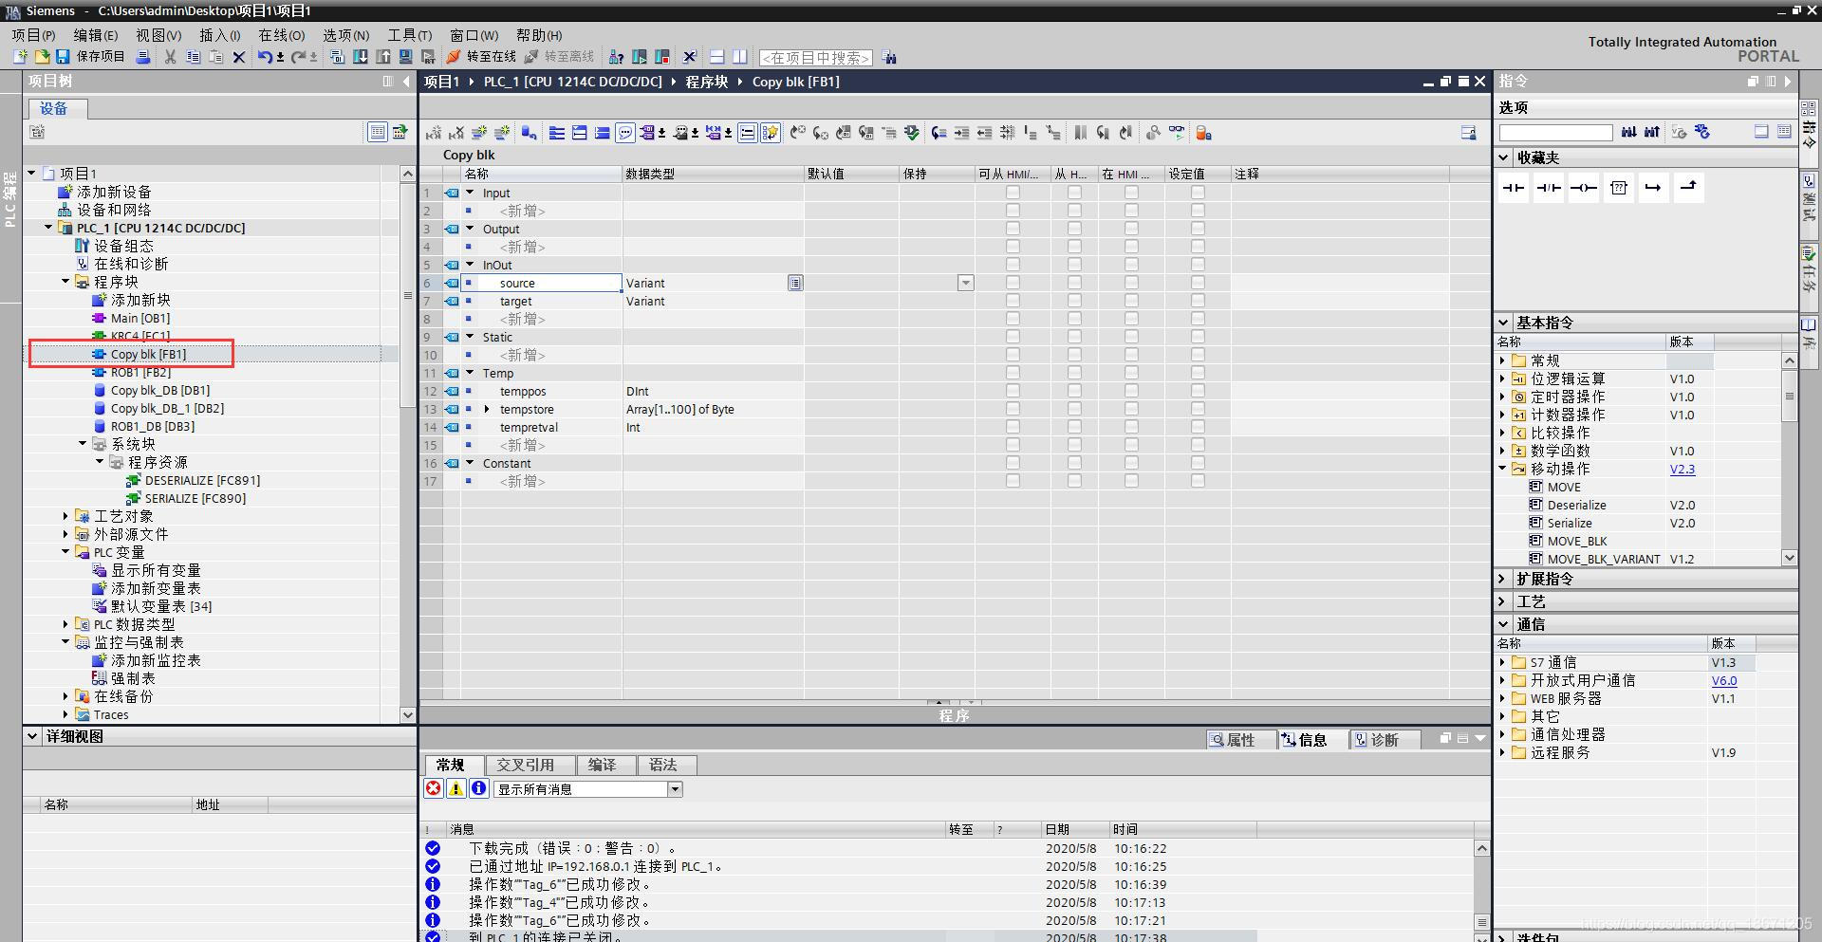The image size is (1822, 942).
Task: Collapse the 程序块 folder in project tree
Action: [x=65, y=282]
